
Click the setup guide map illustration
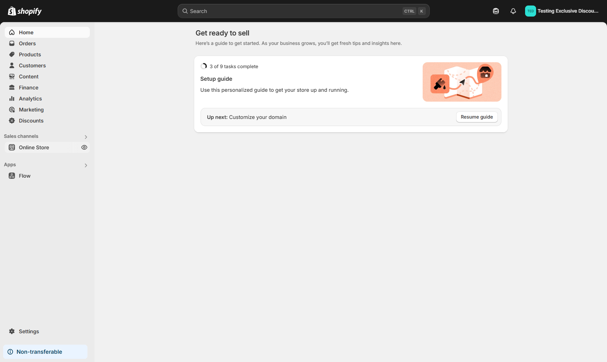pos(462,82)
